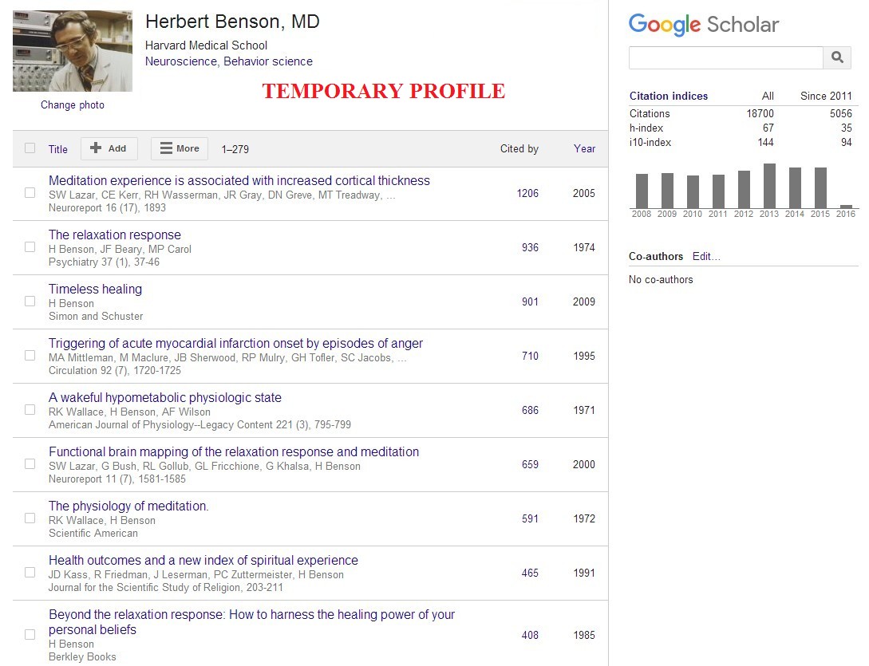The width and height of the screenshot is (869, 666).
Task: Click the Add button with plus icon
Action: [109, 148]
